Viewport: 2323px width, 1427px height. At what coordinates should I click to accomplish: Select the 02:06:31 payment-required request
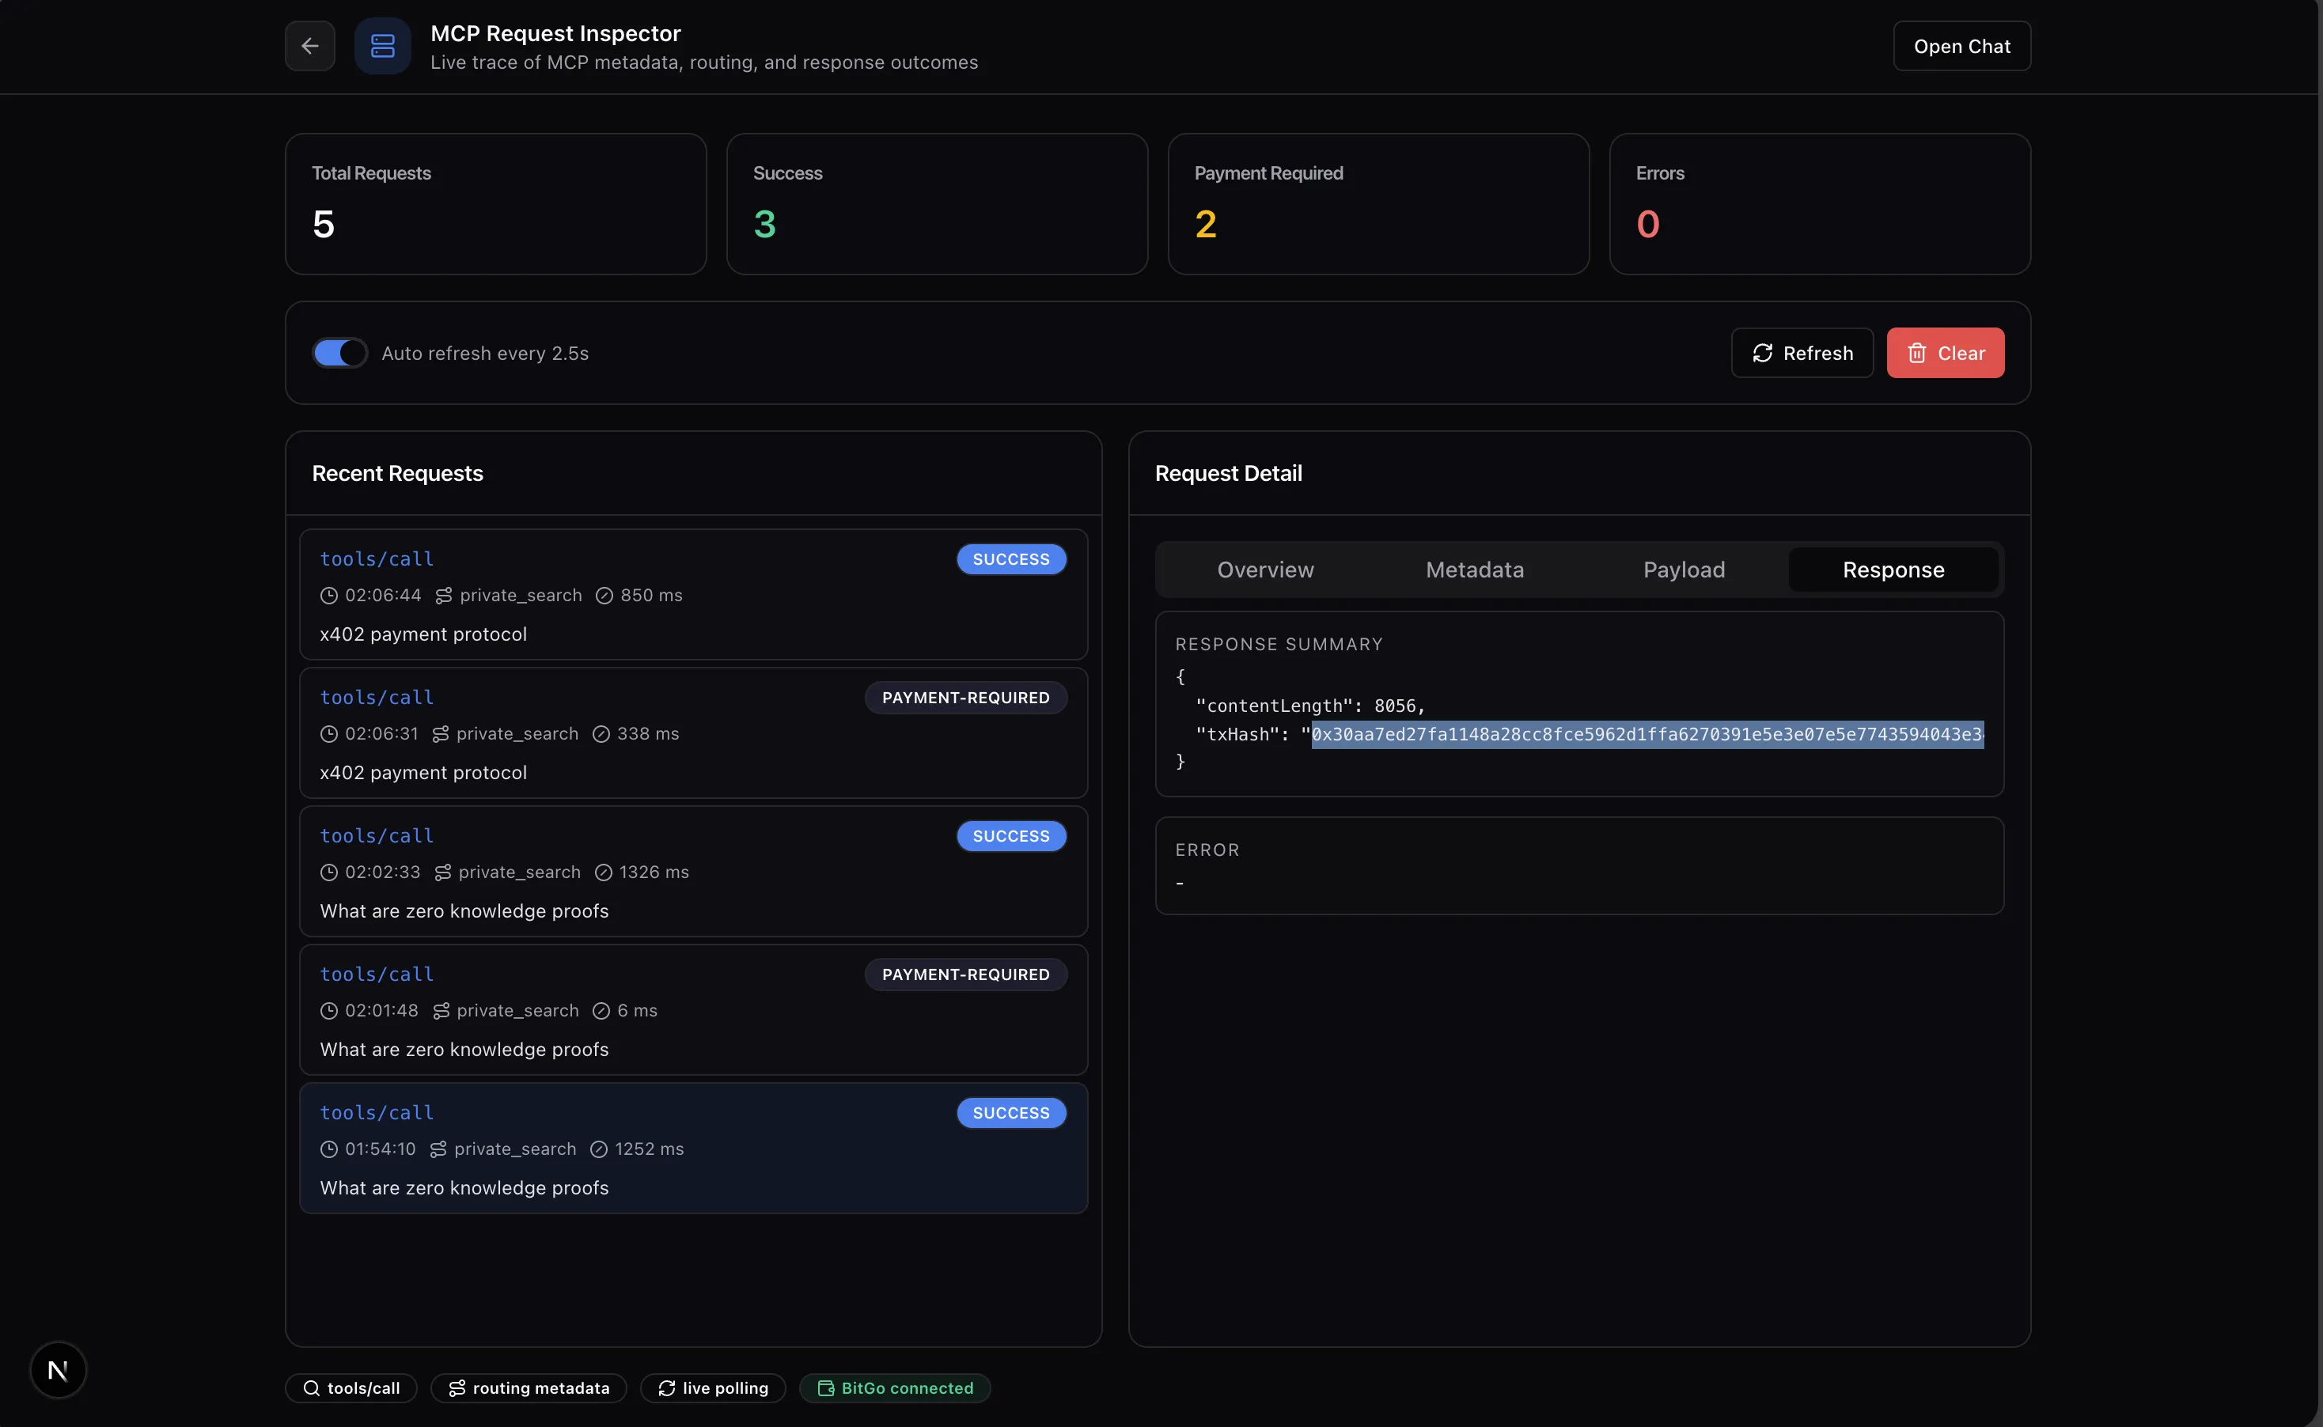(694, 733)
